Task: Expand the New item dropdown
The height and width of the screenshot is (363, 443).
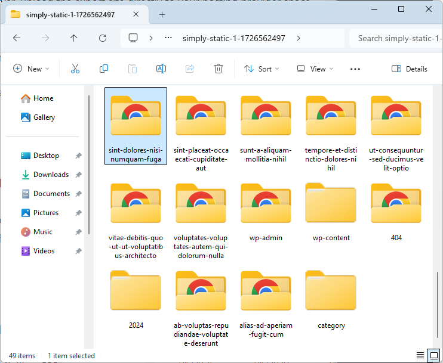Action: 31,69
